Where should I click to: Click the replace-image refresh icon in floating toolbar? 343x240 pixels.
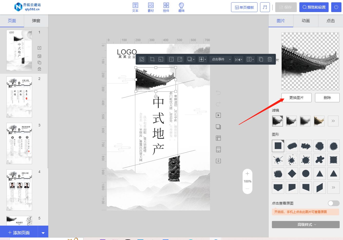[x=142, y=59]
